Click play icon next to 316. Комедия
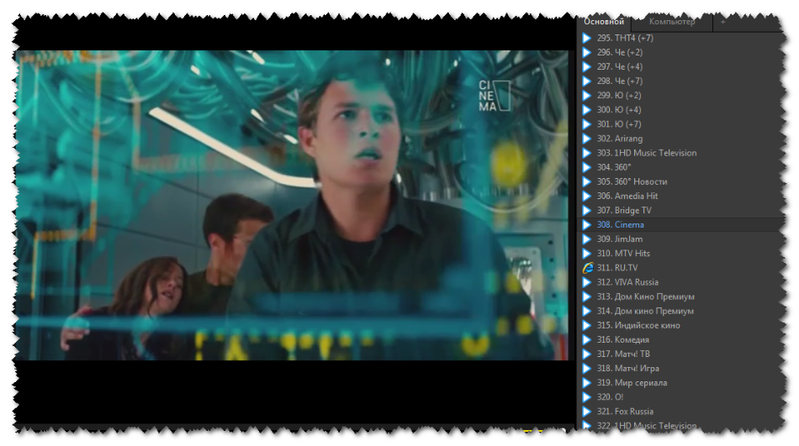This screenshot has width=799, height=446. [587, 339]
